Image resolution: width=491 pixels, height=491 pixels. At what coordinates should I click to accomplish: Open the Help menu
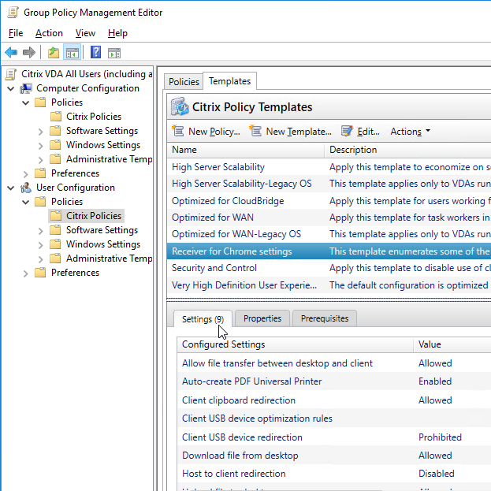point(117,33)
